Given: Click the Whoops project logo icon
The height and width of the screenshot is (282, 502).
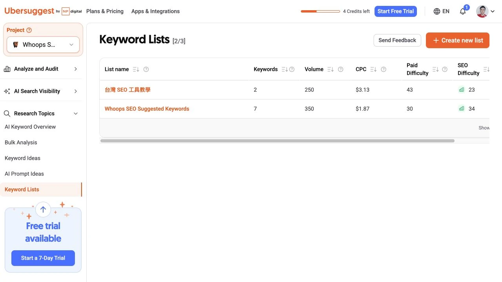Looking at the screenshot, I should click(x=16, y=45).
